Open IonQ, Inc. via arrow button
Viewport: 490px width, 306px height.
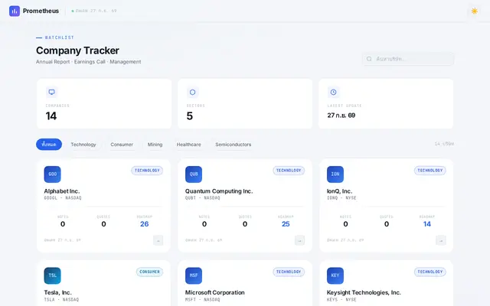441,240
